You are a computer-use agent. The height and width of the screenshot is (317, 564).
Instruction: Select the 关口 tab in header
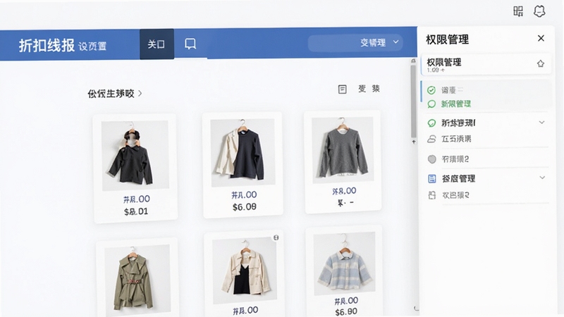[x=157, y=44]
